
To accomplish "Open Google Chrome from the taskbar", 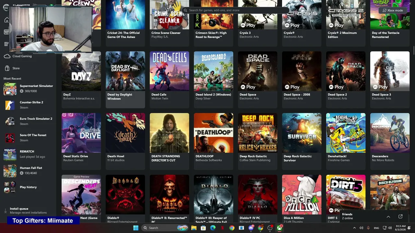I will pyautogui.click(x=232, y=228).
